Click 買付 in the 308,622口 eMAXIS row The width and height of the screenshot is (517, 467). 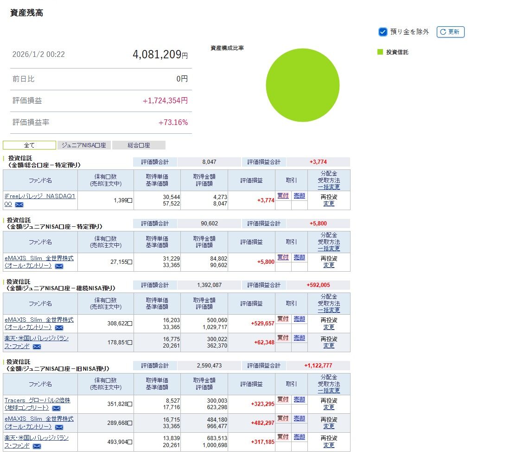click(283, 319)
